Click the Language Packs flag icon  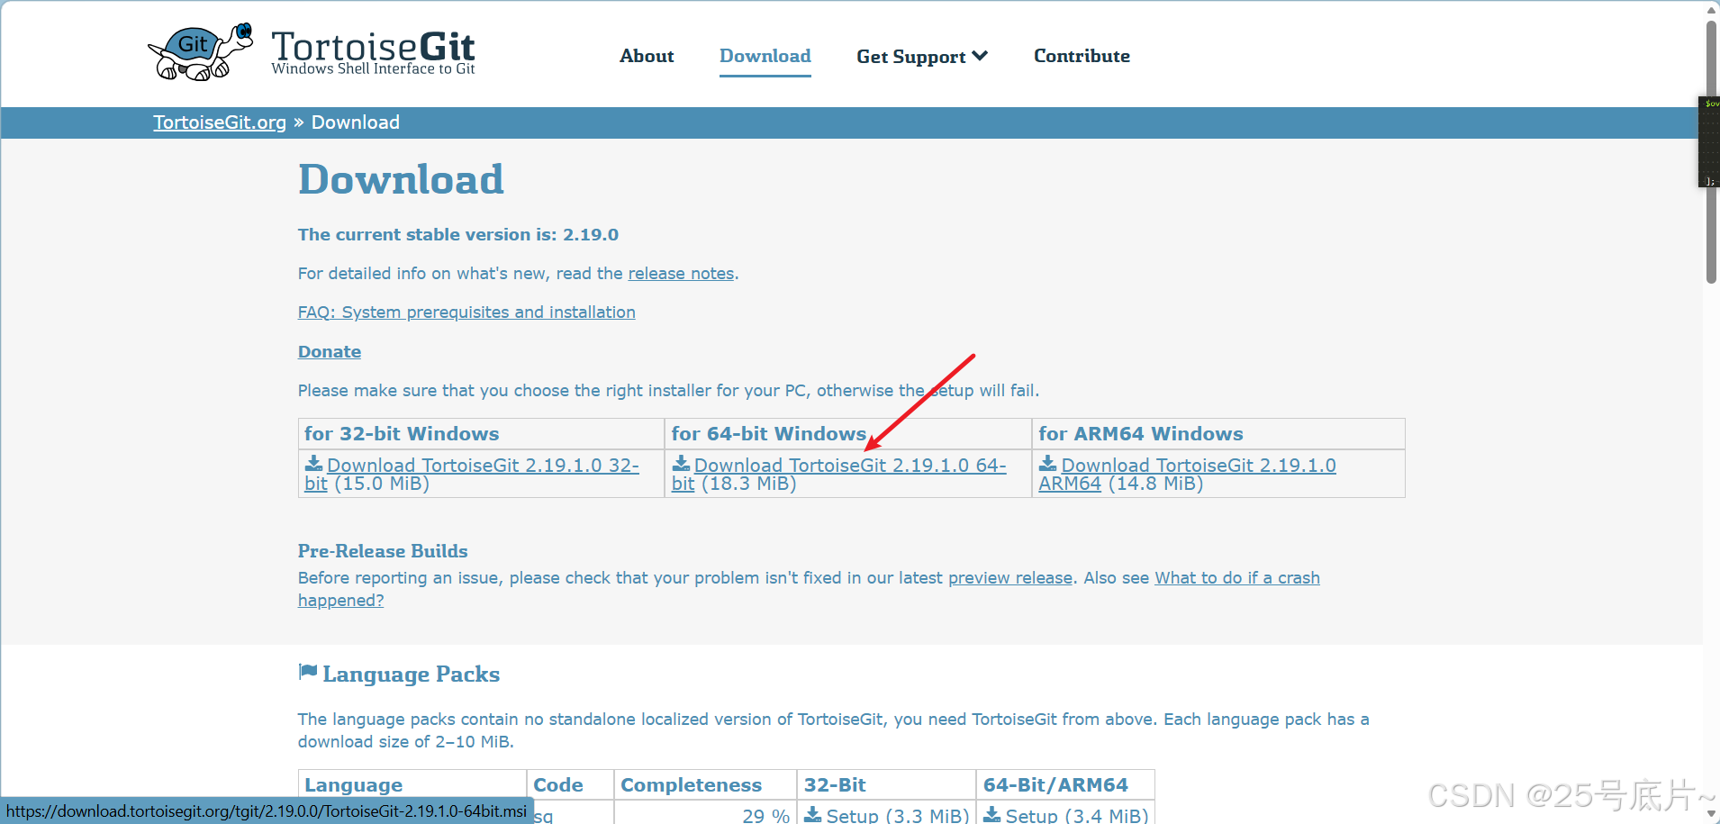coord(308,672)
